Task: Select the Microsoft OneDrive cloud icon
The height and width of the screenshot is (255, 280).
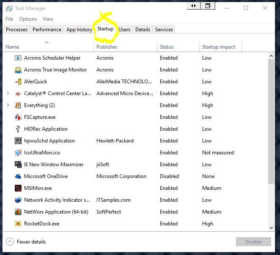Action: pos(18,176)
